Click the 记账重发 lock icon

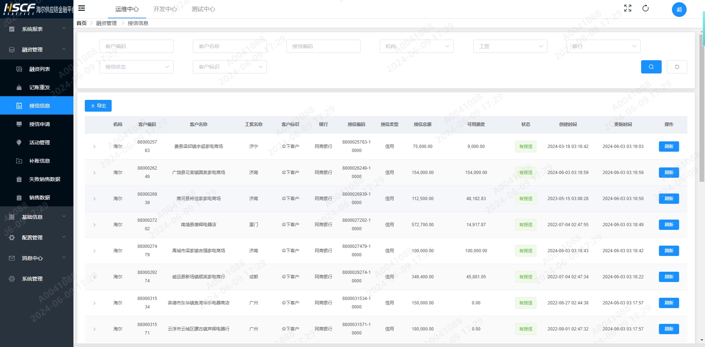pos(19,87)
